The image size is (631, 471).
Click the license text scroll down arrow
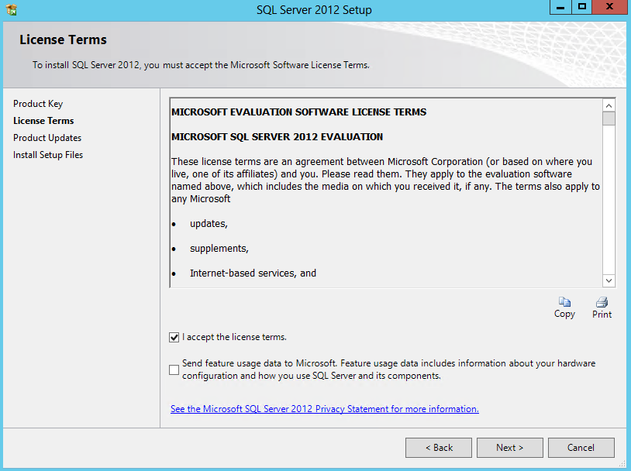[x=609, y=280]
